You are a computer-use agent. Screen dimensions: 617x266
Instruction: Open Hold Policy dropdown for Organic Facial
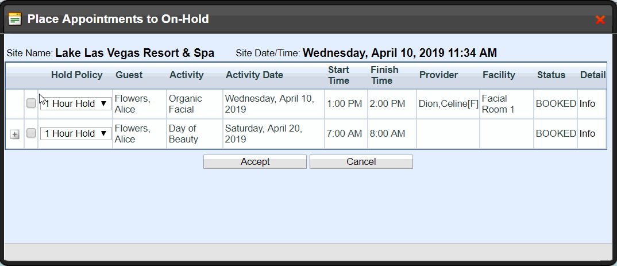[x=76, y=104]
